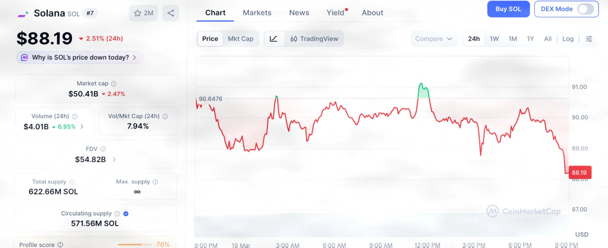Enable Log scale on chart
Viewport: 608px width, 248px height.
[568, 39]
